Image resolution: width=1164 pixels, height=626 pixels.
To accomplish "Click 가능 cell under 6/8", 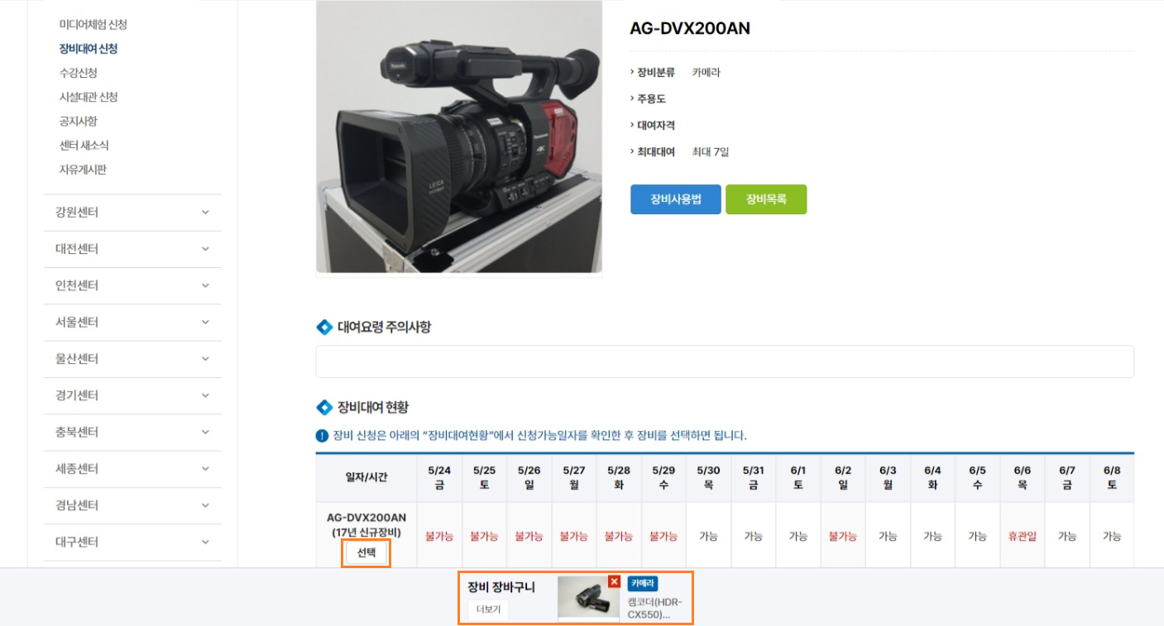I will [1112, 536].
